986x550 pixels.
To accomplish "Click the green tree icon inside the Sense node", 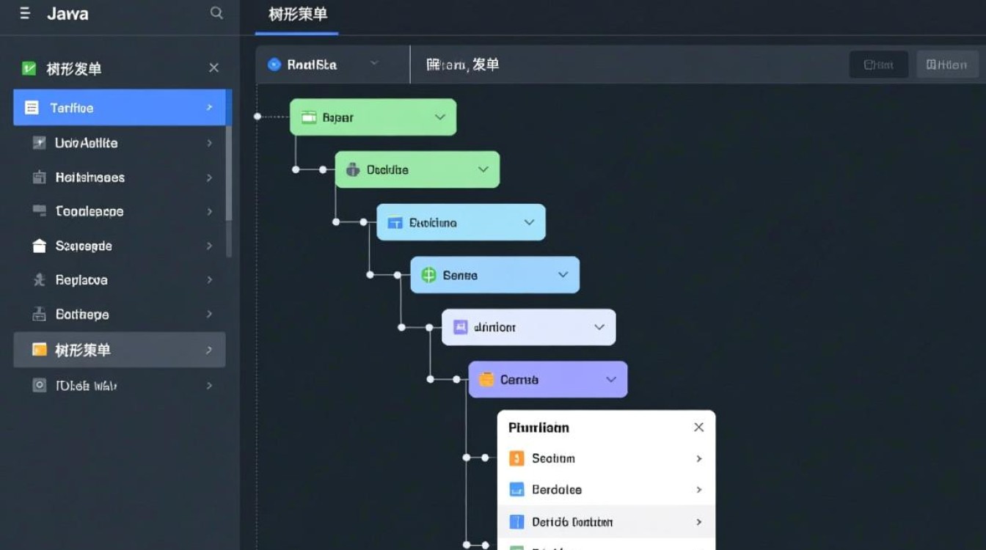I will coord(428,275).
